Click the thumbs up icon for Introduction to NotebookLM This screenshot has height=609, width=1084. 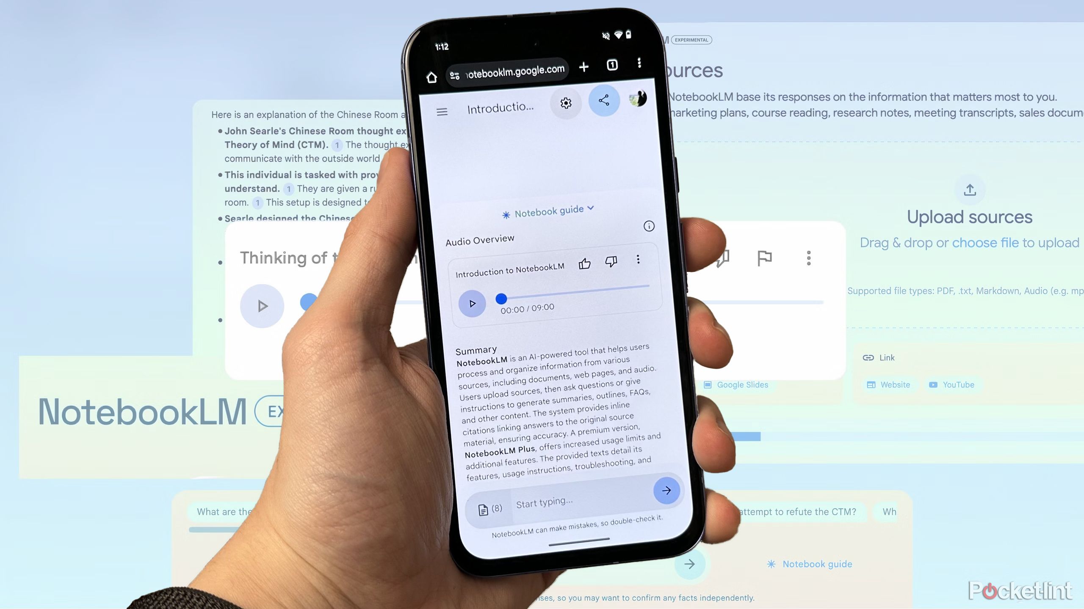point(584,262)
